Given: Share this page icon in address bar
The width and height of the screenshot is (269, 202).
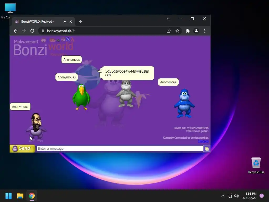Looking at the screenshot, I should pyautogui.click(x=169, y=31).
